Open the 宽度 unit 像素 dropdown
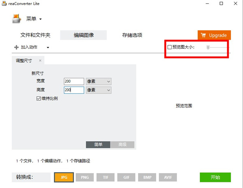Image resolution: width=243 pixels, height=188 pixels. (98, 81)
